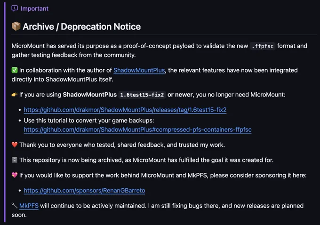Click the sparkling pink heart emoji
Image resolution: width=320 pixels, height=225 pixels.
15,175
